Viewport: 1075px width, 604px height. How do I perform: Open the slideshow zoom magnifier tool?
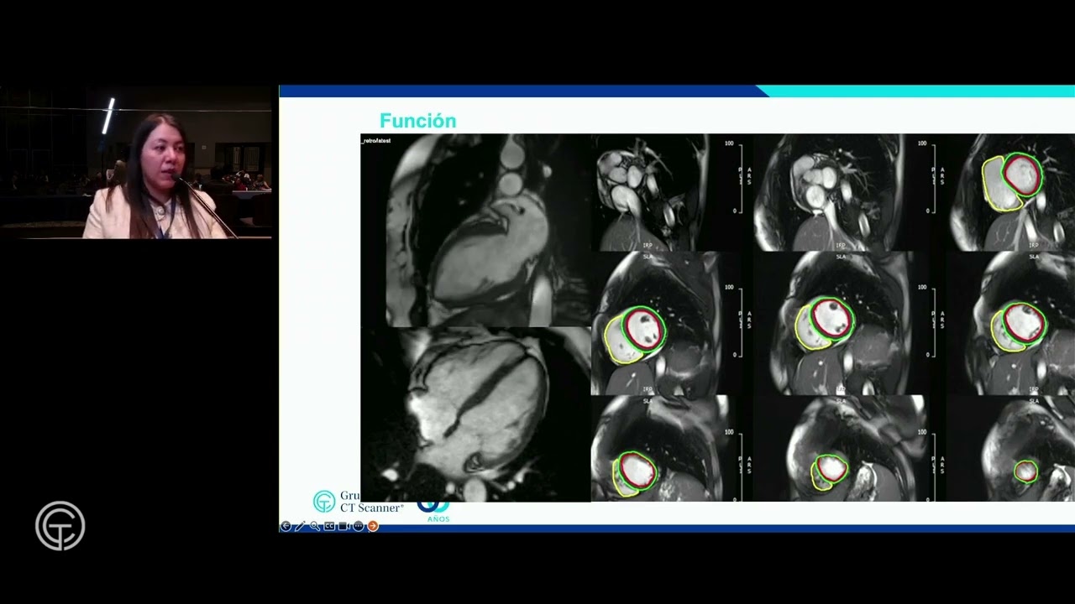[x=315, y=526]
